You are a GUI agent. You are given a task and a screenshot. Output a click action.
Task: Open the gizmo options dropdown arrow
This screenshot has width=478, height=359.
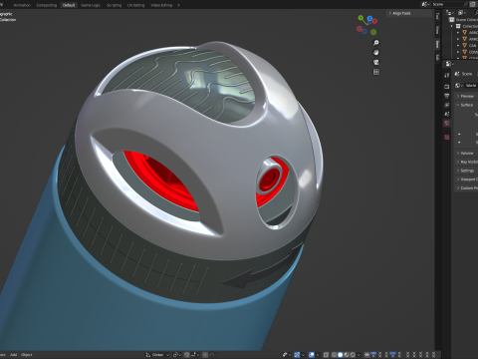(303, 355)
